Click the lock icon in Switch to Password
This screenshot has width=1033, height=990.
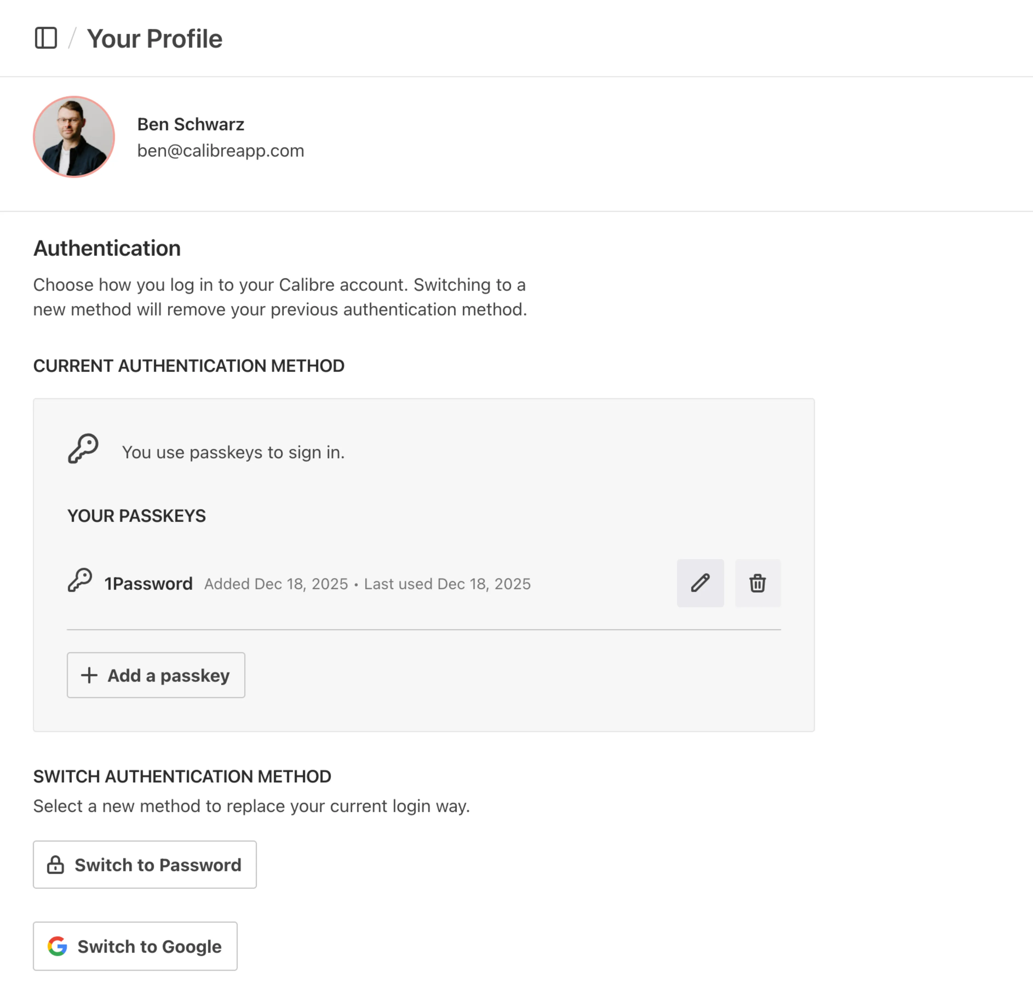[55, 865]
